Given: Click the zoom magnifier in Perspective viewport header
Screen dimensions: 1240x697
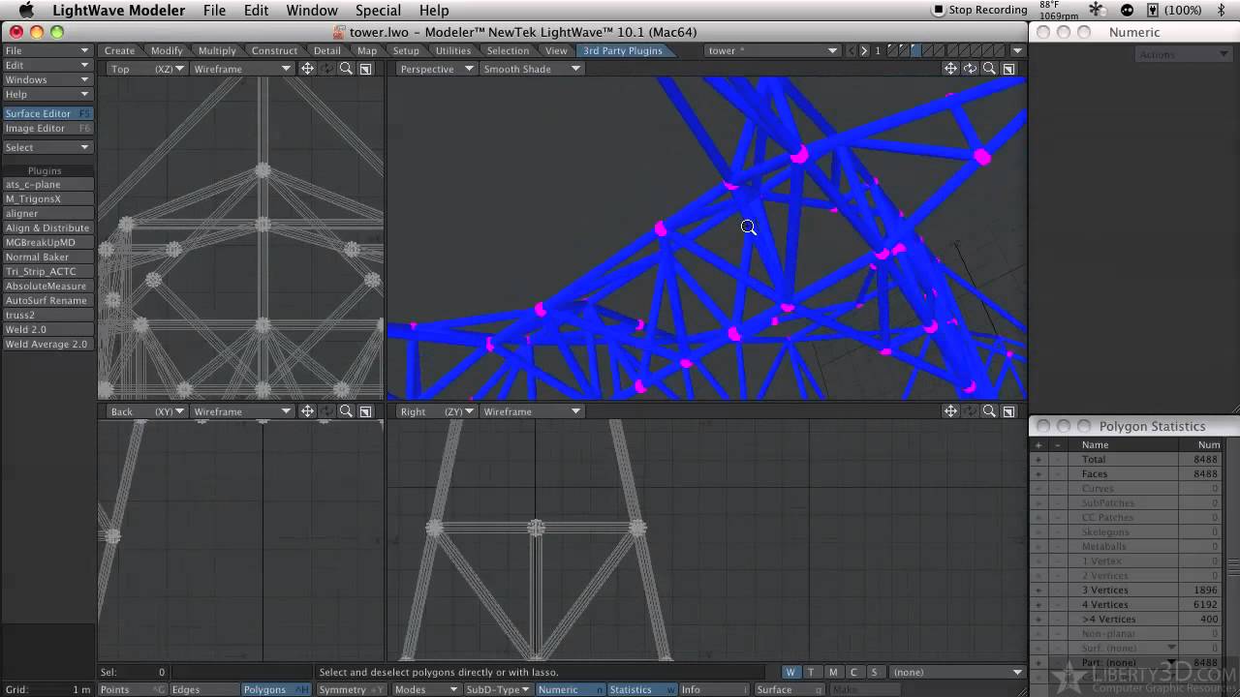Looking at the screenshot, I should point(989,69).
